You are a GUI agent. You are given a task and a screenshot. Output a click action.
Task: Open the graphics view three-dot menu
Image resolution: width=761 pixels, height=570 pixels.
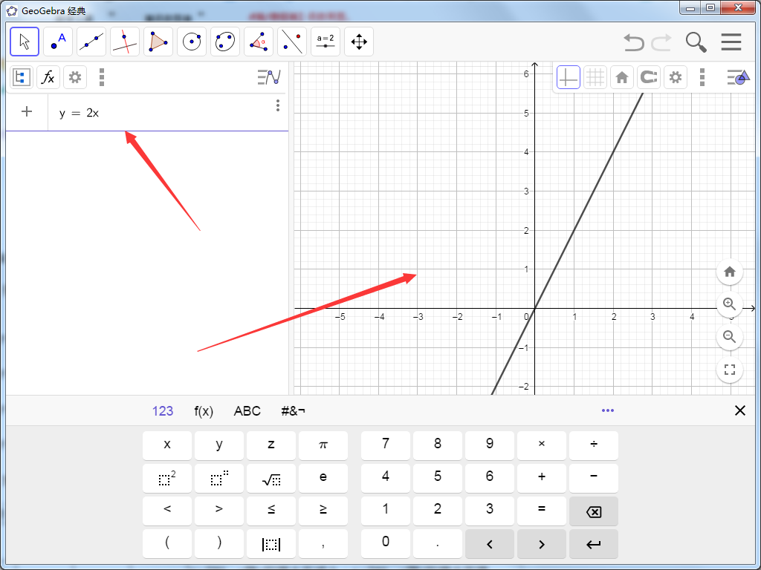pyautogui.click(x=702, y=77)
